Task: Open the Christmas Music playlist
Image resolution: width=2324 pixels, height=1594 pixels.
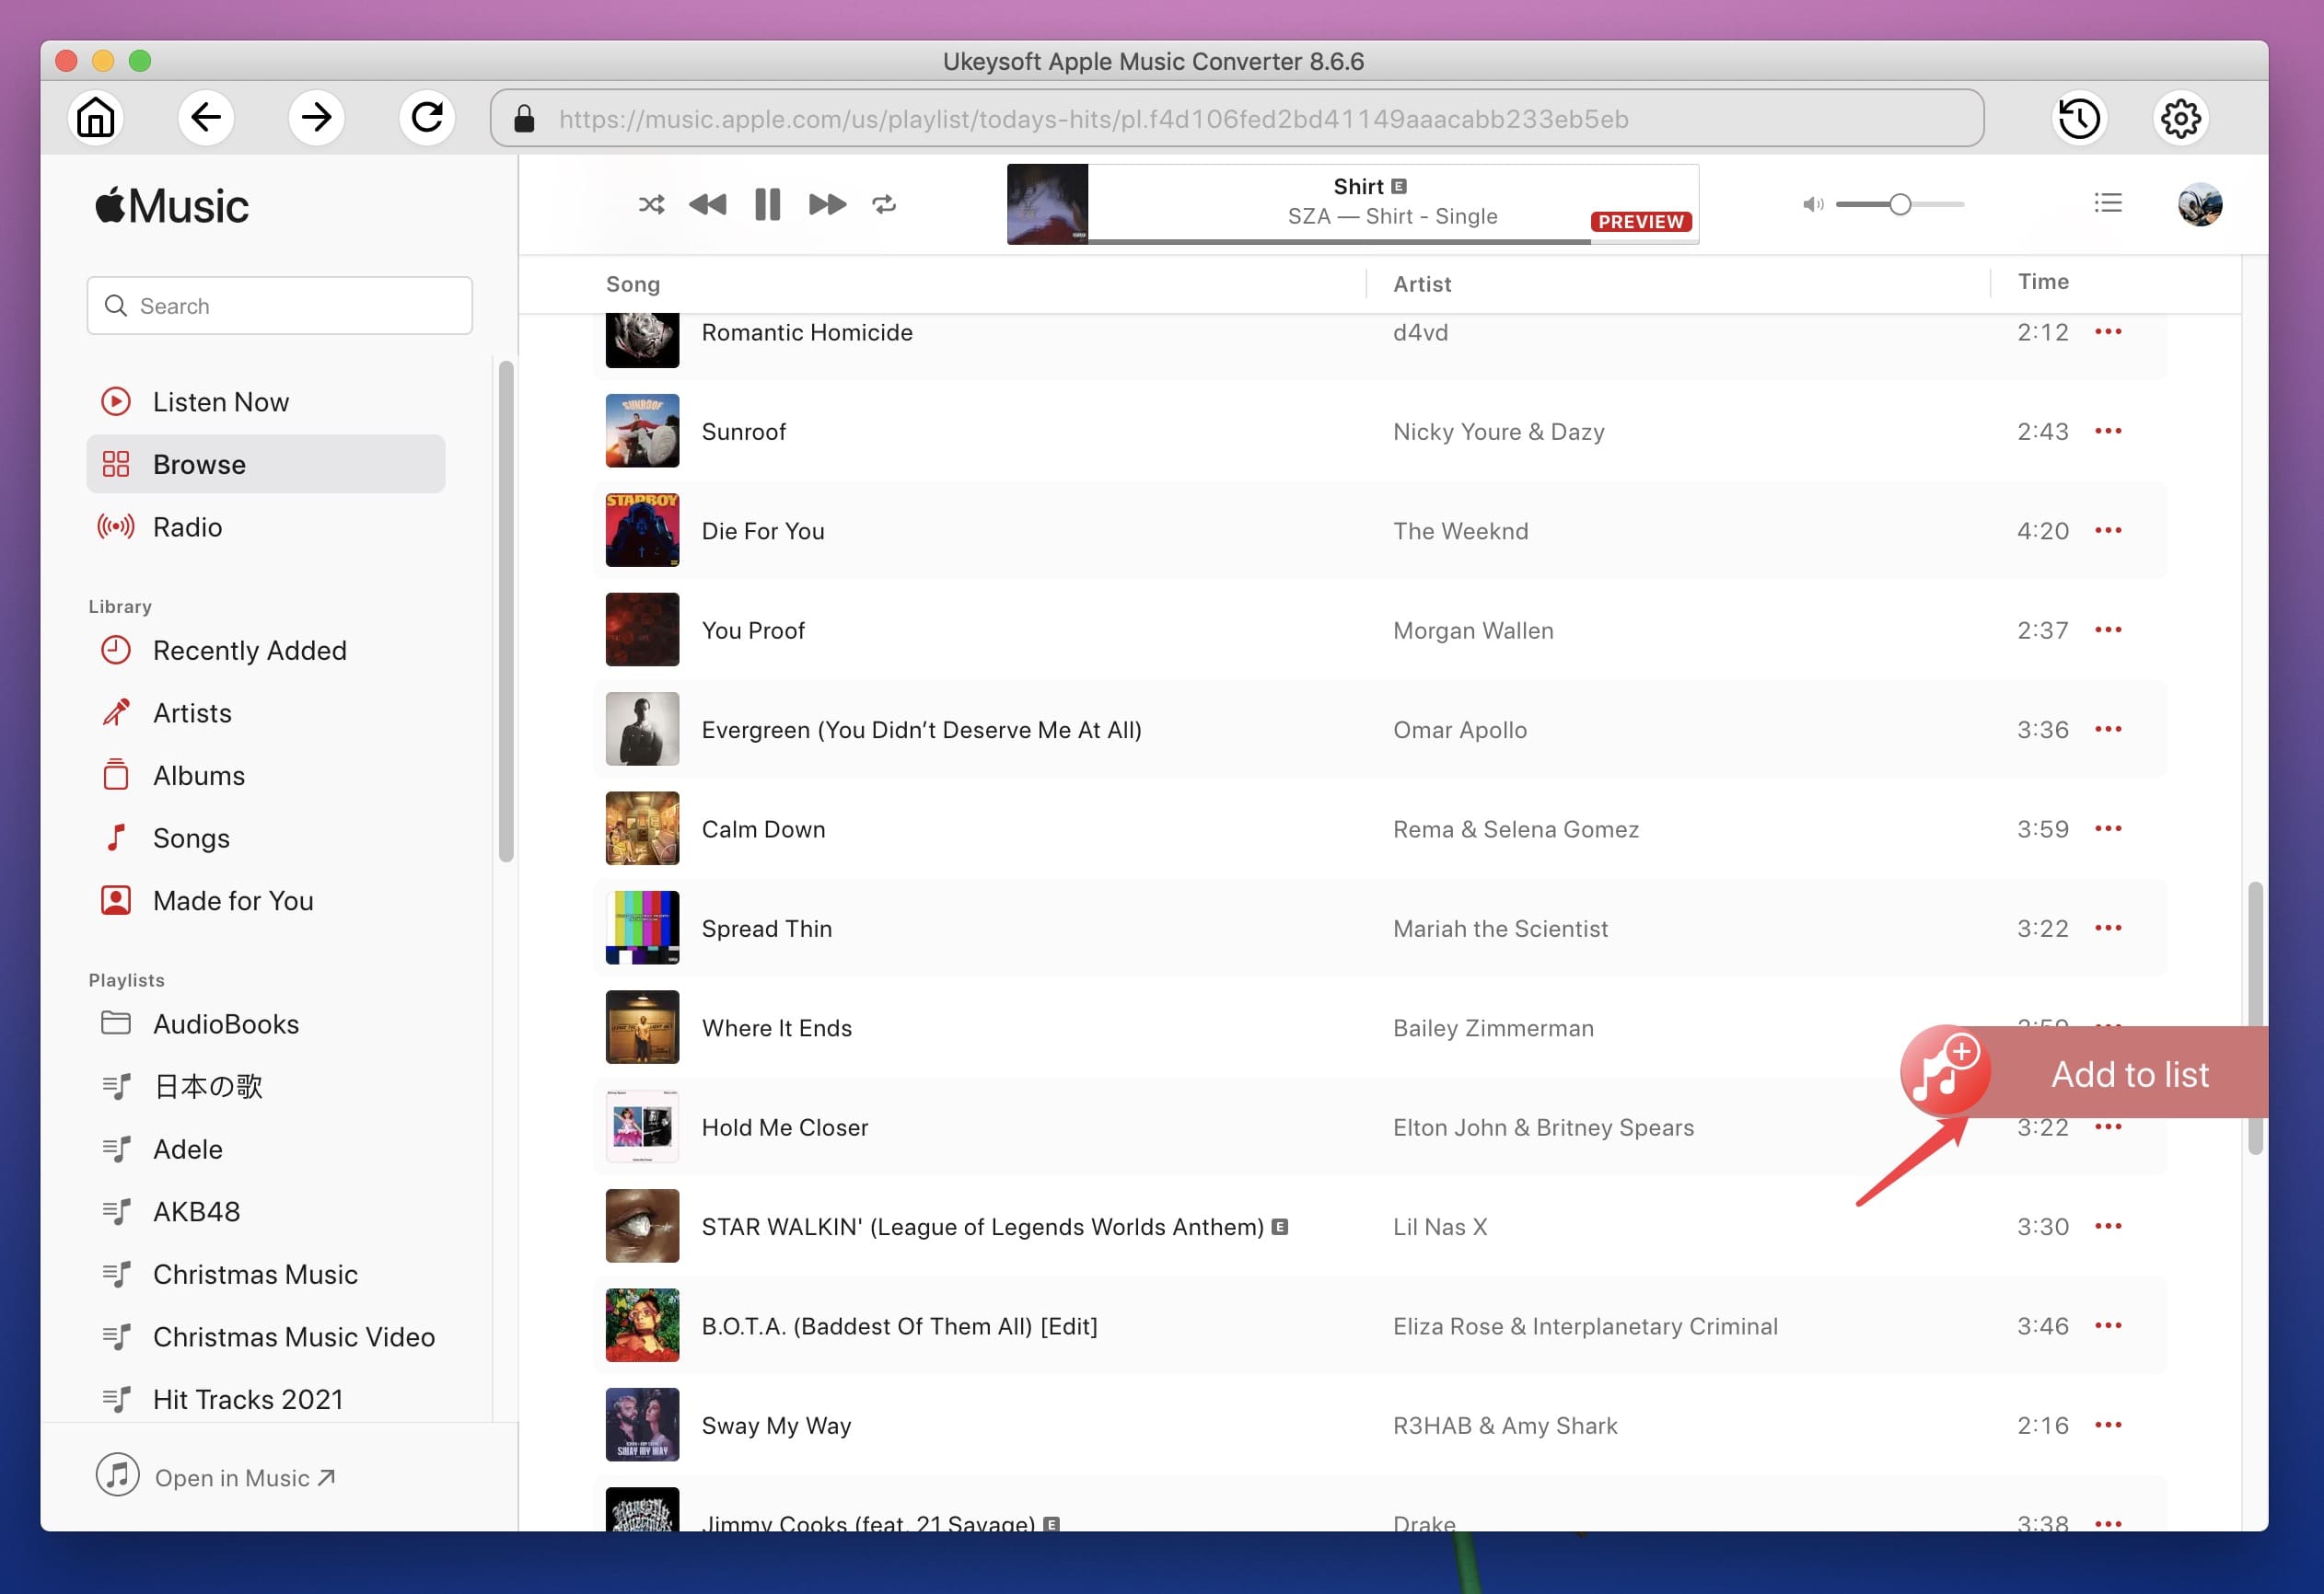Action: [256, 1273]
